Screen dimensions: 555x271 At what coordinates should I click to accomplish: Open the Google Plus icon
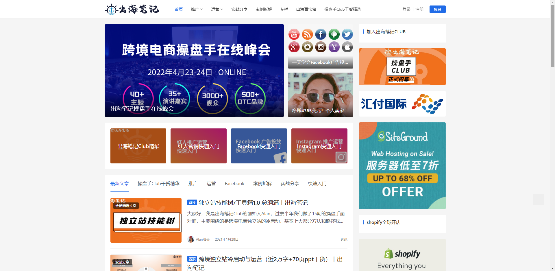coord(294,47)
